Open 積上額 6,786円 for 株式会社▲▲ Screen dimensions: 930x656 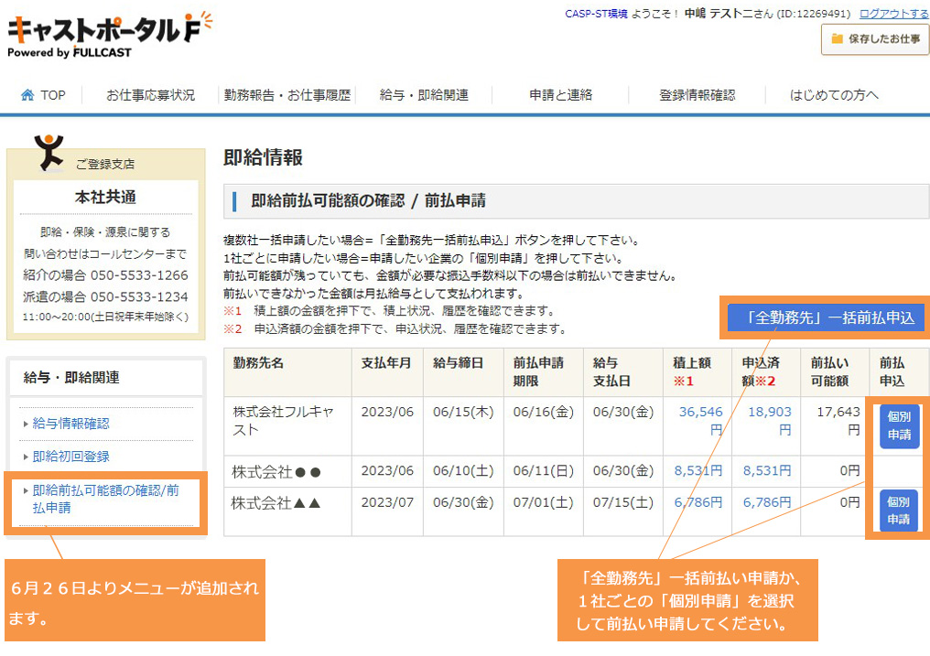click(x=698, y=502)
